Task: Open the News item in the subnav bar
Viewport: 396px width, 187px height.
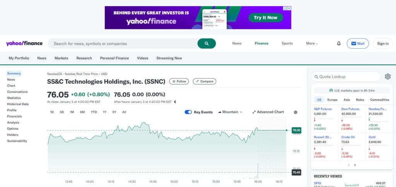Action: [x=42, y=58]
